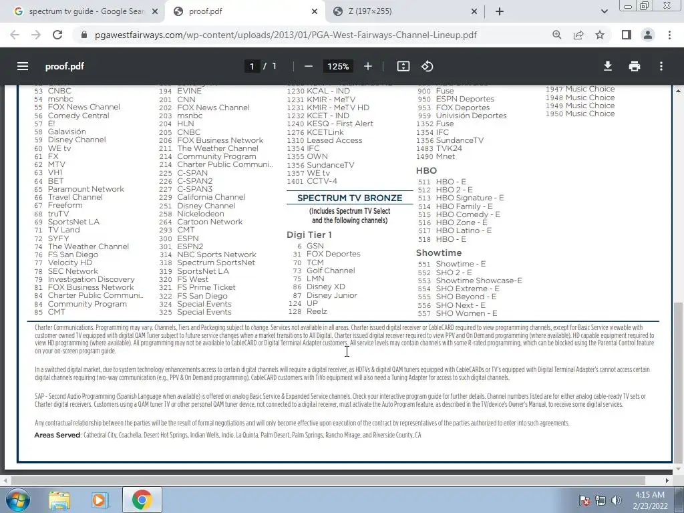Image resolution: width=684 pixels, height=513 pixels.
Task: Reload the current PDF page
Action: coord(57,35)
